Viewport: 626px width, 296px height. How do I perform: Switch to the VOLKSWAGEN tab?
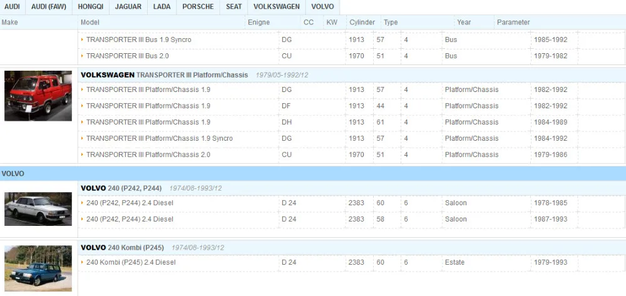[x=277, y=7]
